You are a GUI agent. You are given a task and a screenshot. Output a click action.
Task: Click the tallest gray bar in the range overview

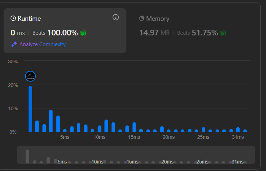pos(27,156)
